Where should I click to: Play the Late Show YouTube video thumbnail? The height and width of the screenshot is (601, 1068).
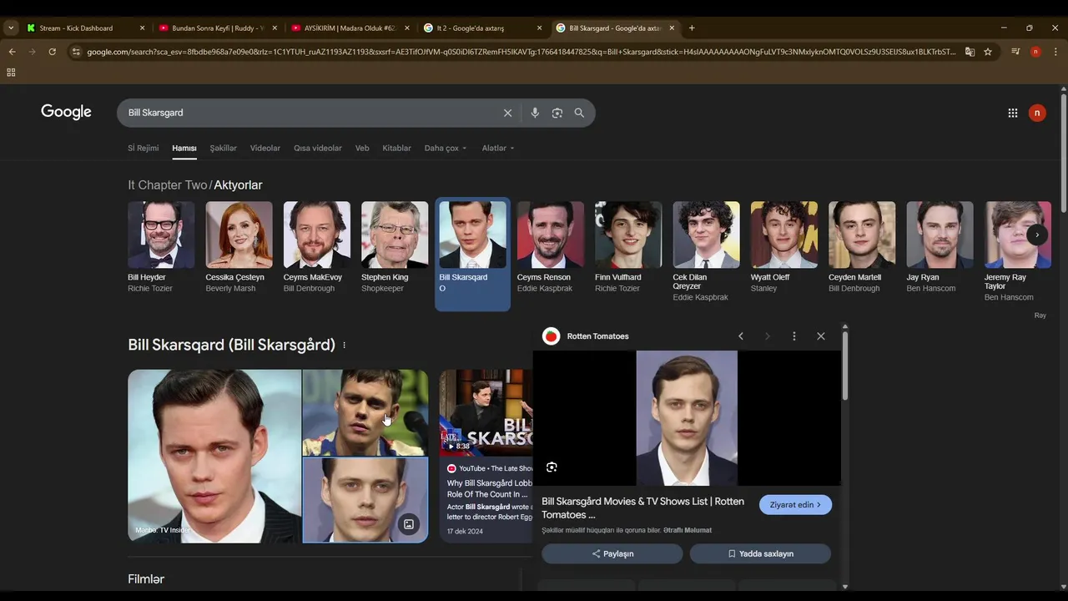click(x=486, y=412)
